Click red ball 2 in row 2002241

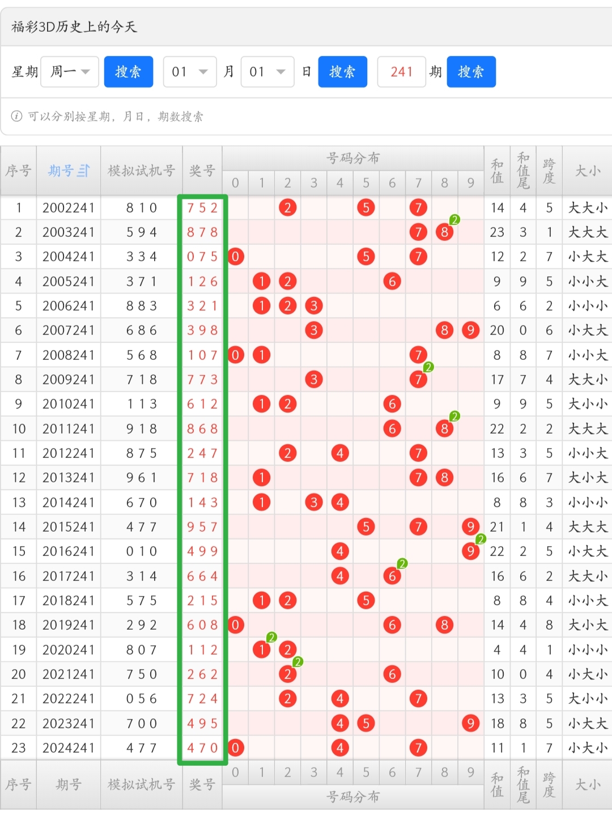click(288, 208)
